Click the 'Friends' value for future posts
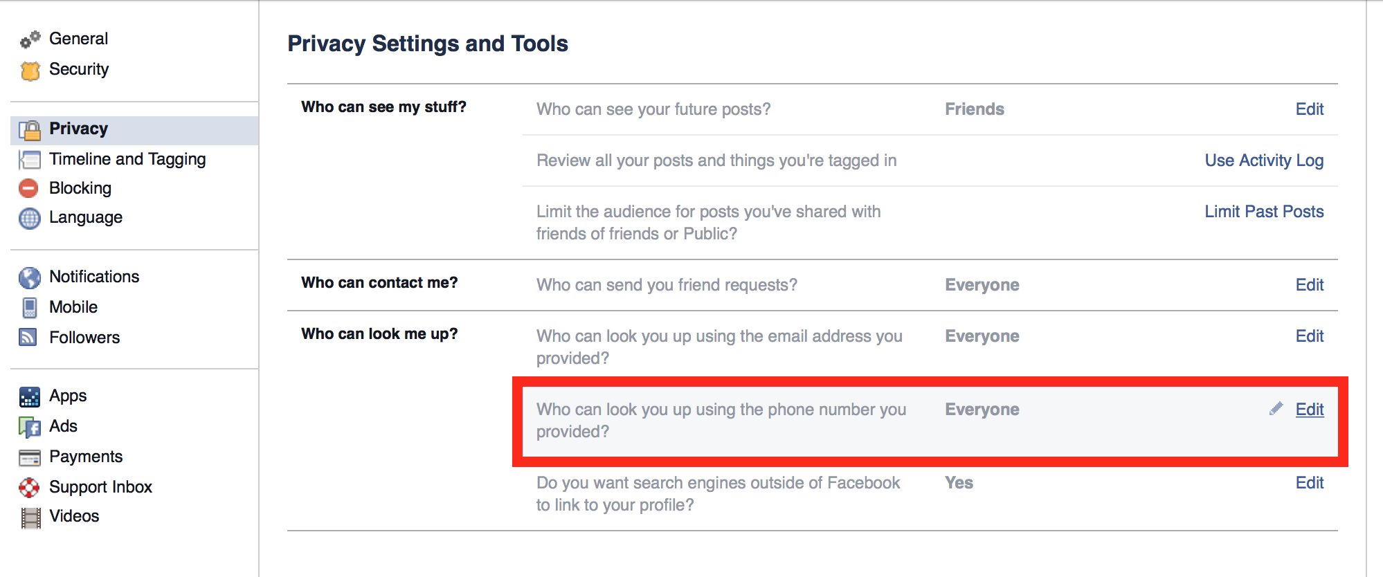 click(x=975, y=109)
